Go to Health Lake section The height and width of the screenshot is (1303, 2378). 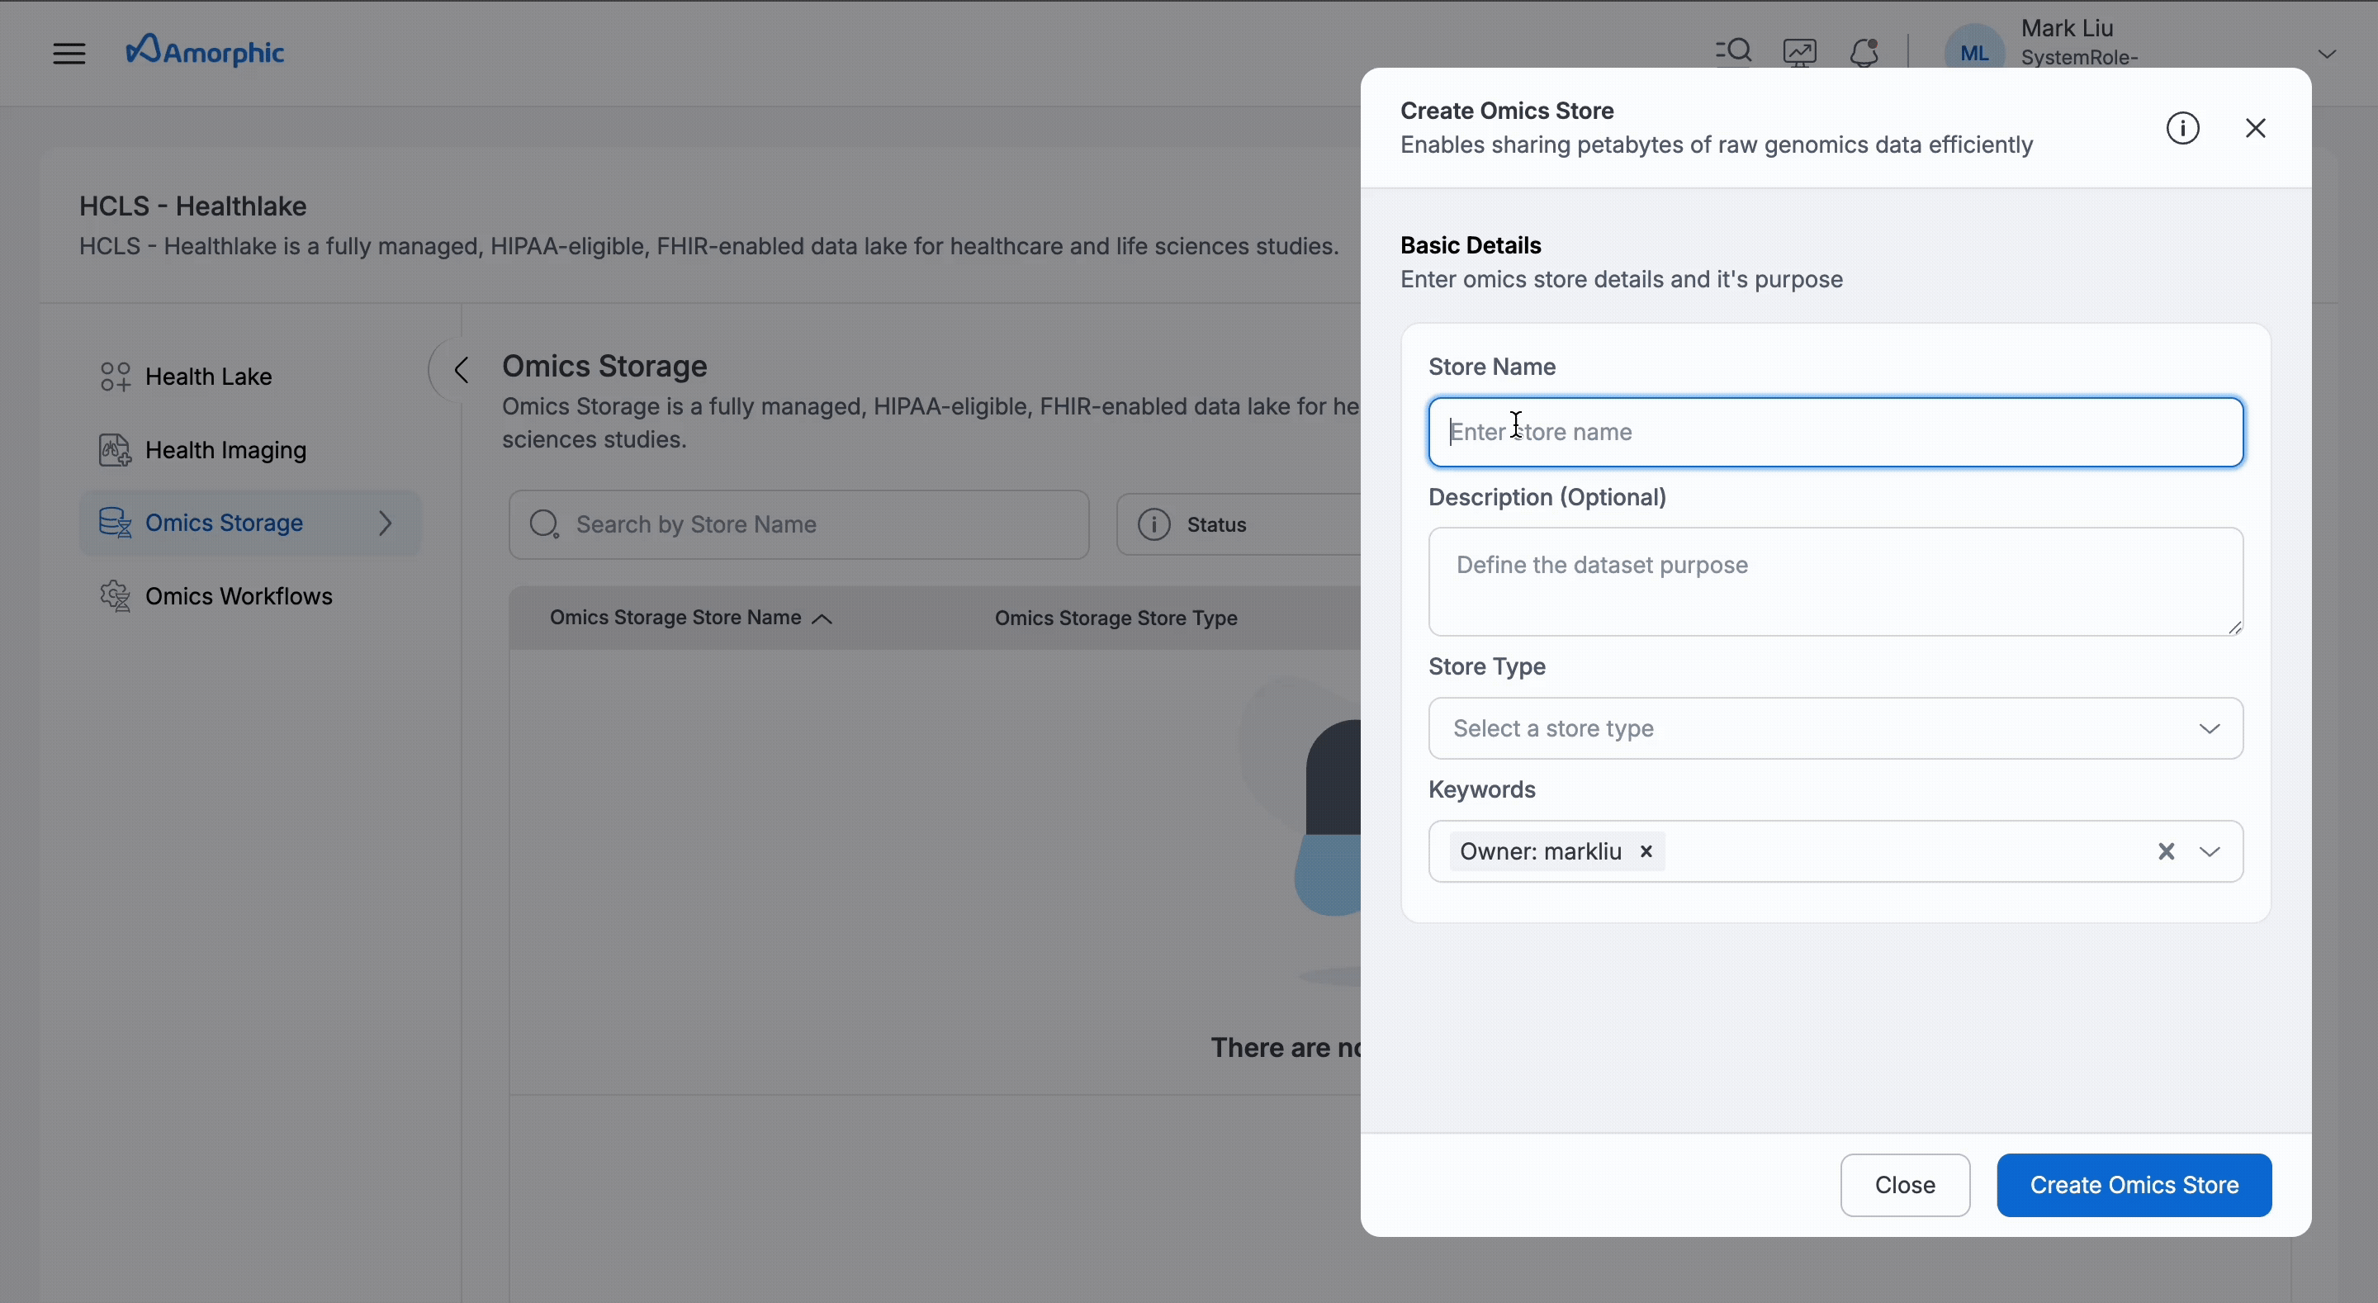(209, 377)
